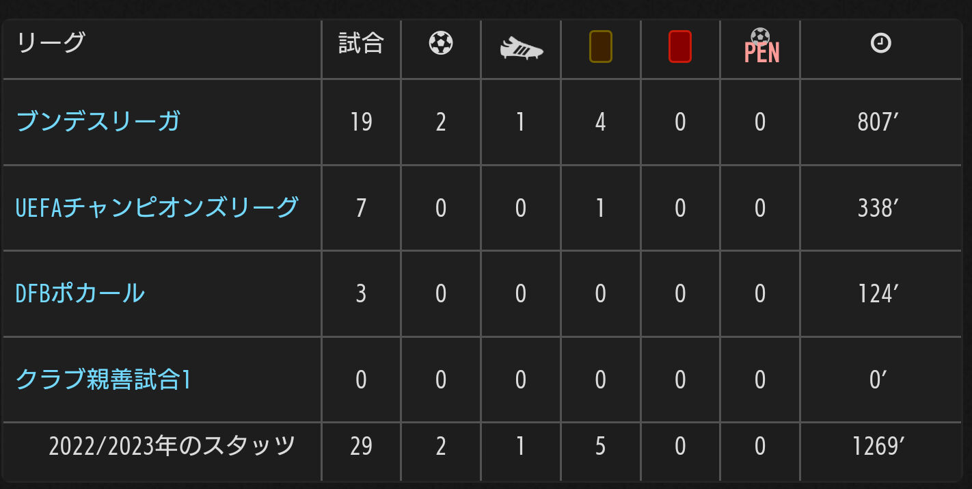Viewport: 972px width, 489px height.
Task: Click the 試合 column header
Action: [361, 44]
